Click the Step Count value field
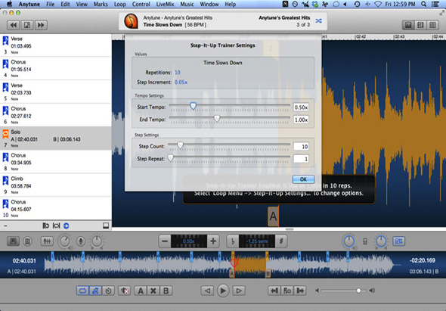This screenshot has height=311, width=446. (x=301, y=146)
